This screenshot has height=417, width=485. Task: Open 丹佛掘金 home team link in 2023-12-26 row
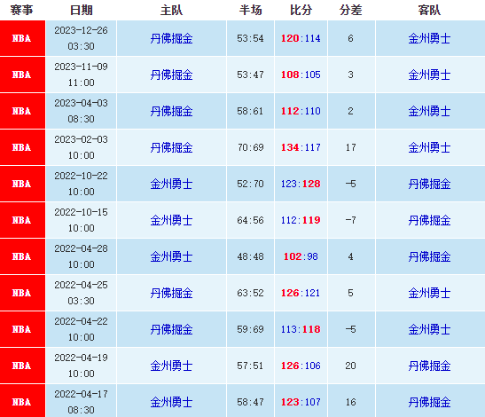(171, 38)
